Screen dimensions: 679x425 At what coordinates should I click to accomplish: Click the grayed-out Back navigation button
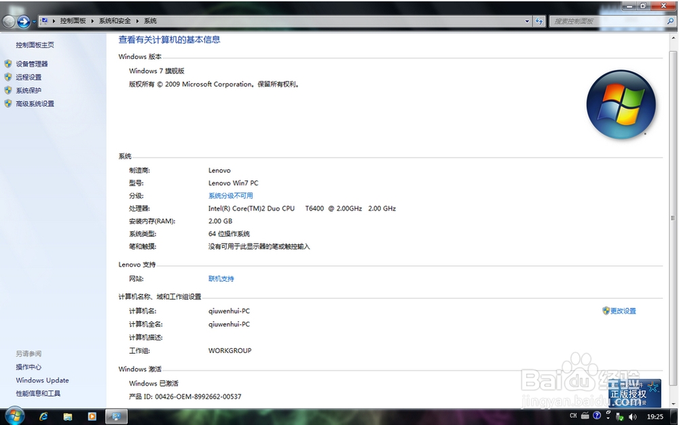tap(9, 21)
